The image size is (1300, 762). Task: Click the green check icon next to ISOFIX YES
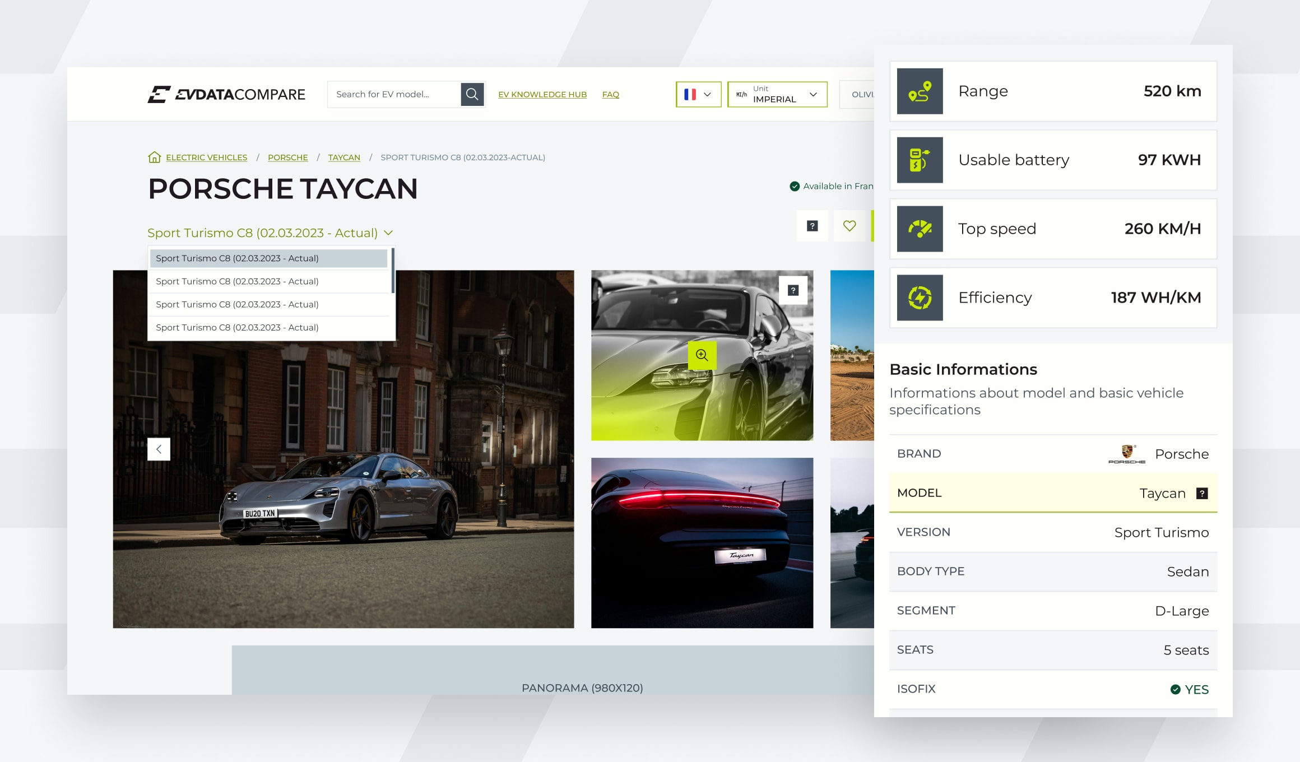pos(1176,689)
